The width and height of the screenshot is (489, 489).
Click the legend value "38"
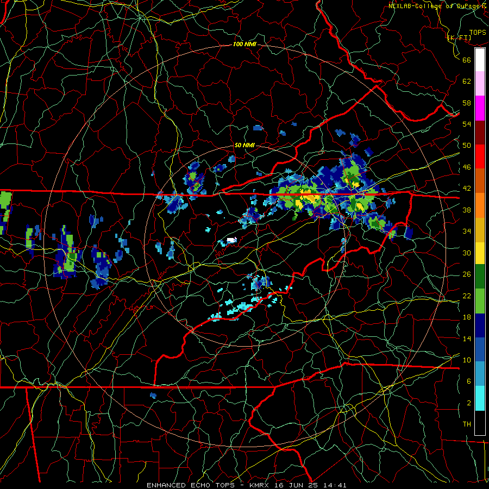(x=467, y=210)
